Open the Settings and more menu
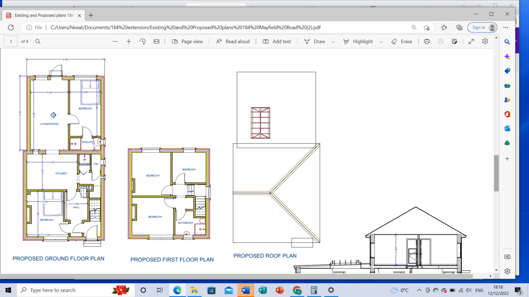Viewport: 529px width, 297px height. pyautogui.click(x=506, y=27)
